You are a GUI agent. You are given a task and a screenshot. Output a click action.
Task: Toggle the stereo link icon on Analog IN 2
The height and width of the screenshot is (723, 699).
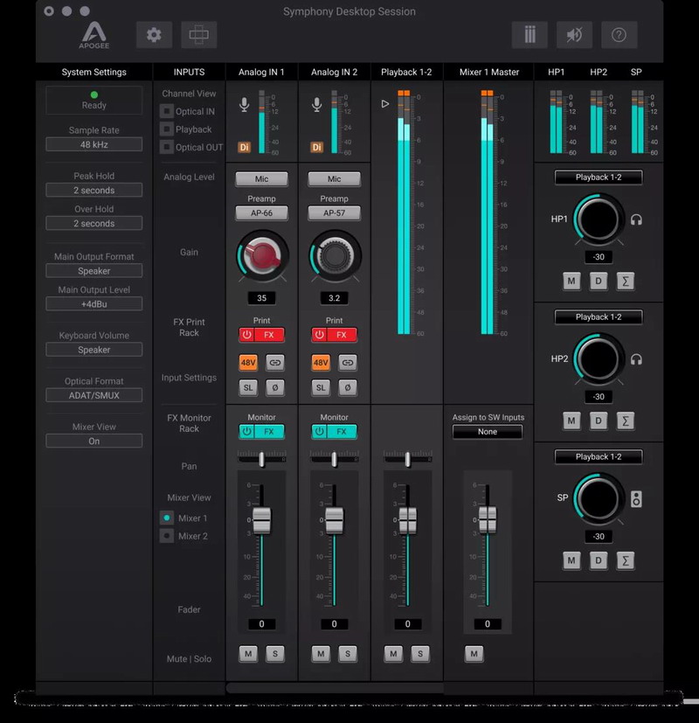(348, 363)
